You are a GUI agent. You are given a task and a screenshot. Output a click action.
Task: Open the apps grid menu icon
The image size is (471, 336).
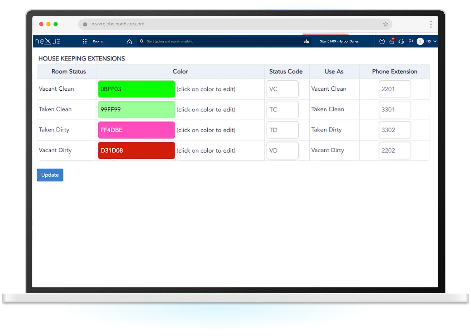(85, 41)
